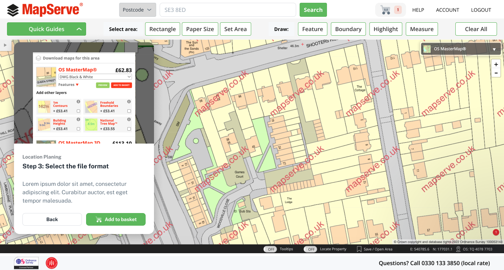This screenshot has height=270, width=504.
Task: Open the DWG Black & White format dropdown
Action: point(95,77)
